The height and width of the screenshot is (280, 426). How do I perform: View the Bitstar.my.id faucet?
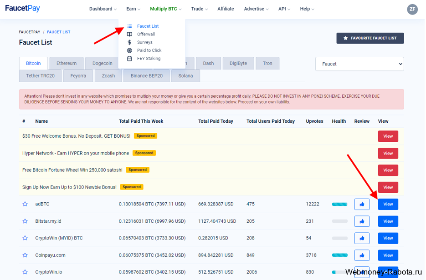(x=388, y=221)
